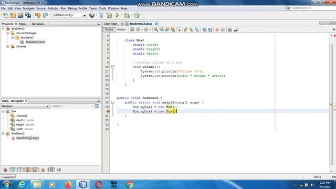The height and width of the screenshot is (189, 336).
Task: Open the Tools menu
Action: click(x=102, y=8)
